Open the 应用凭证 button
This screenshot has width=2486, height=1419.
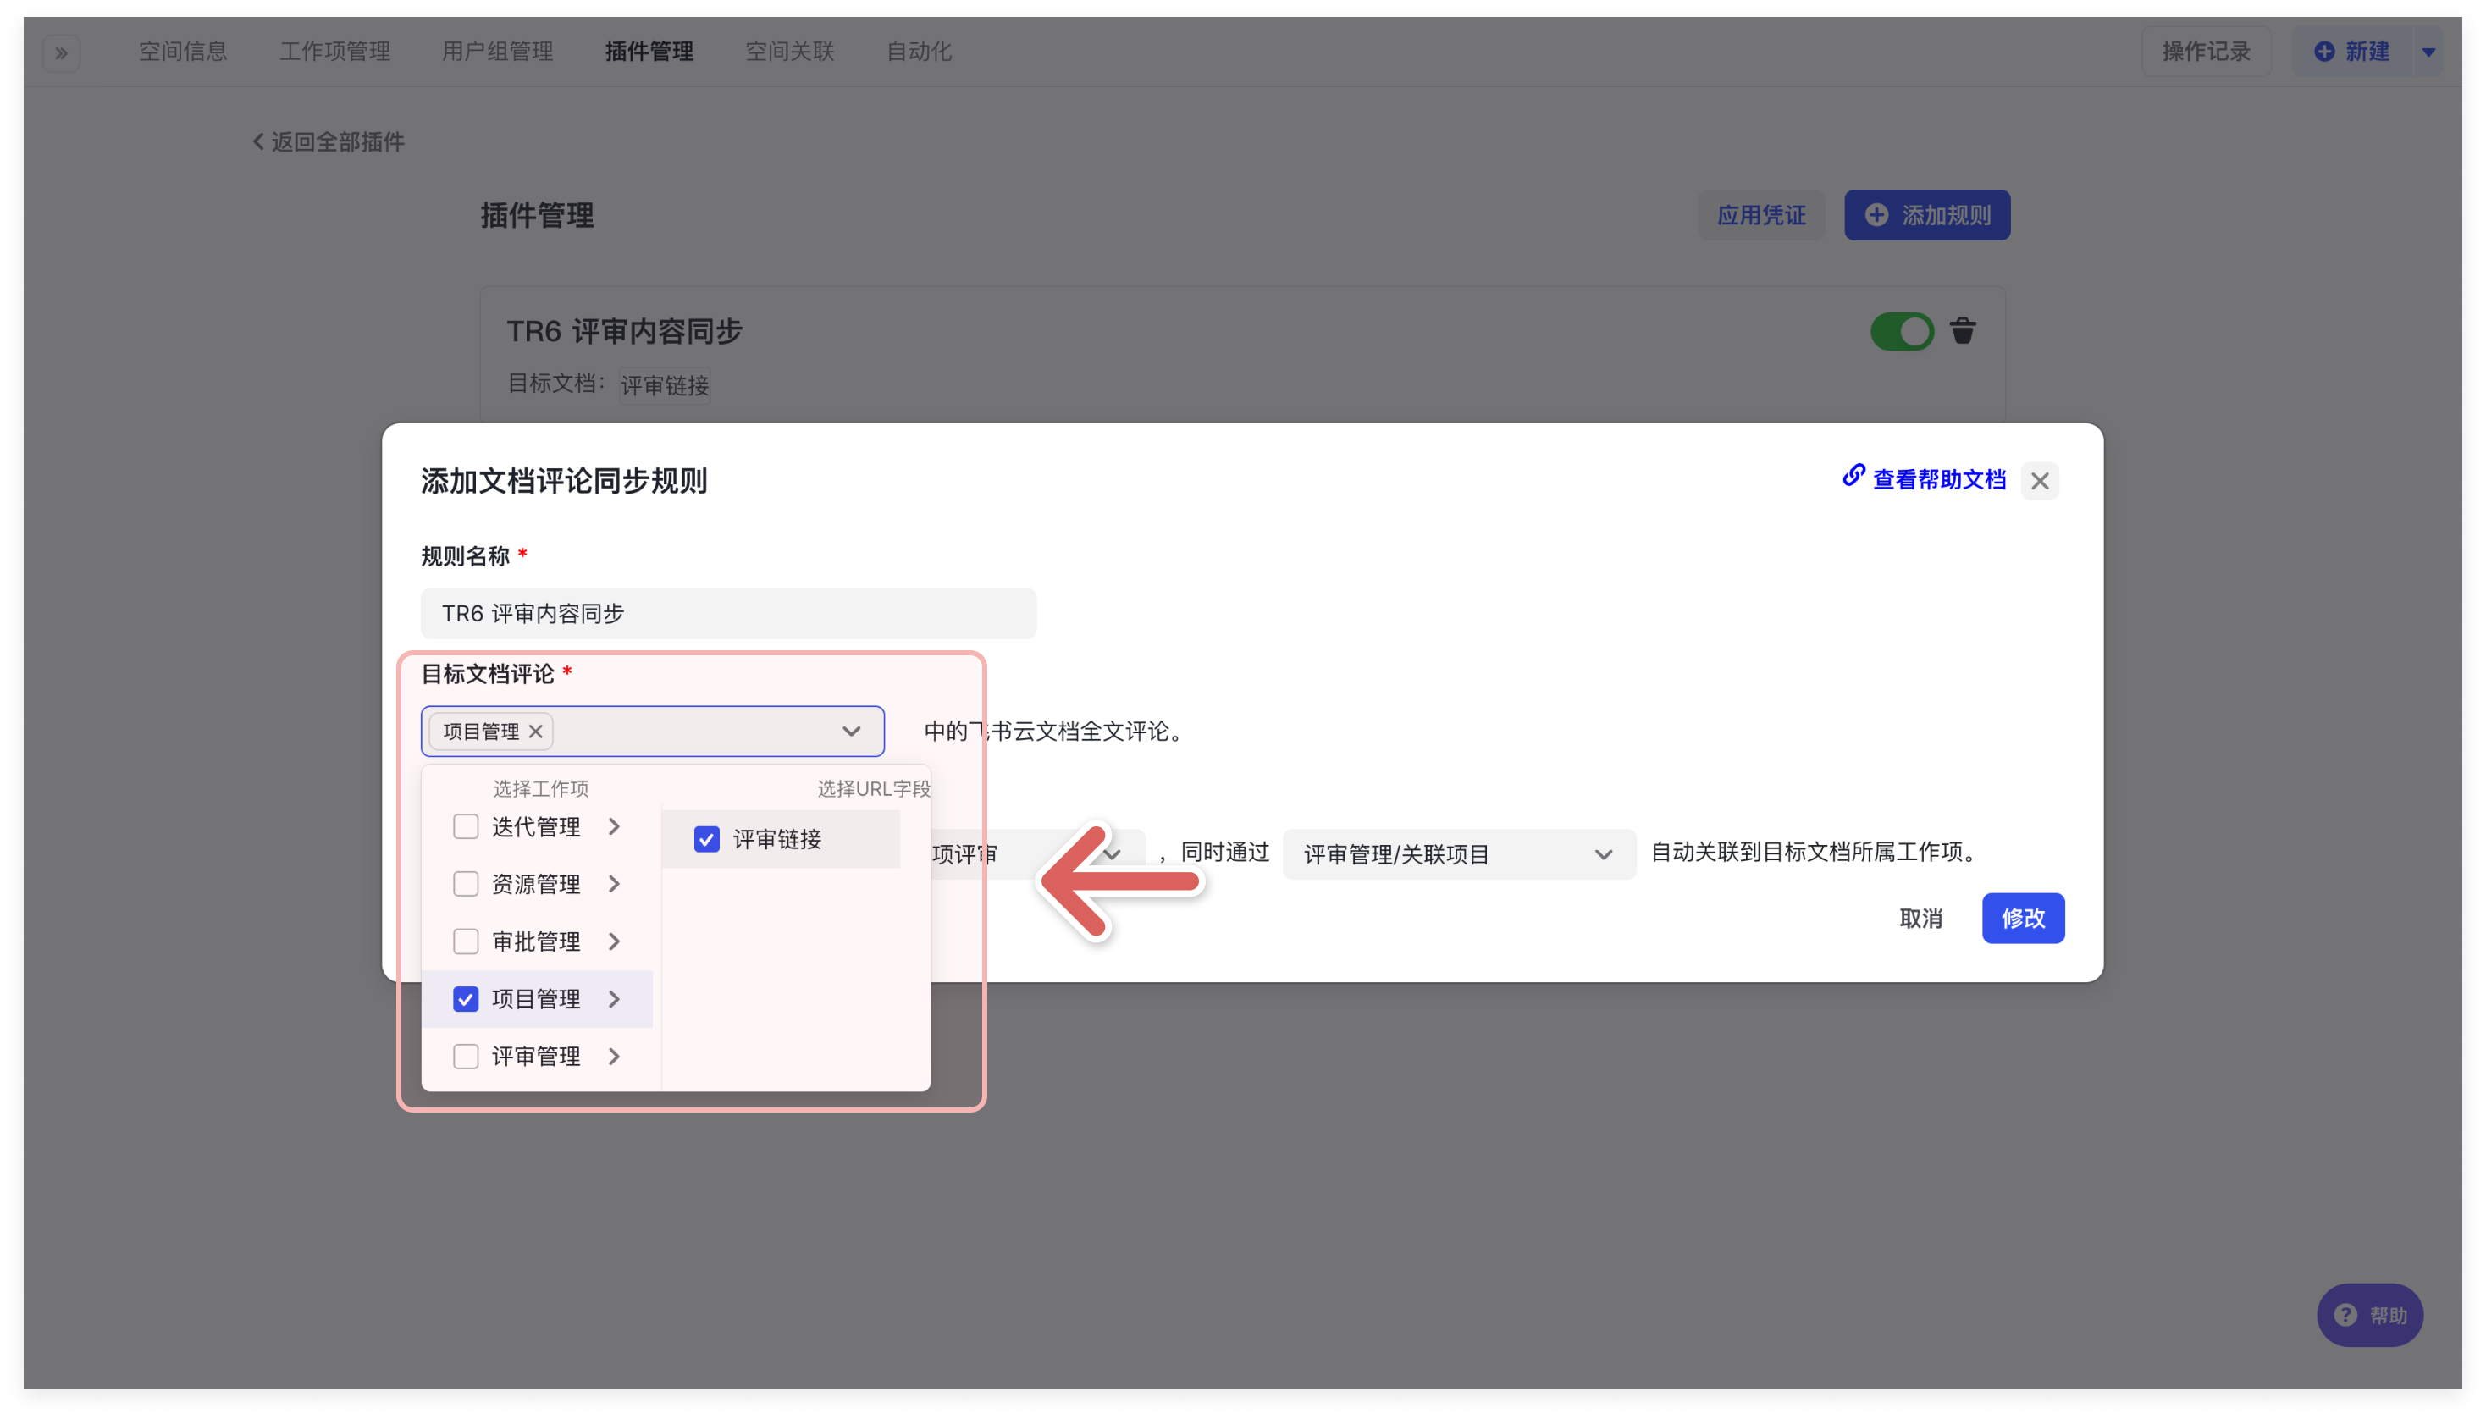pyautogui.click(x=1761, y=215)
